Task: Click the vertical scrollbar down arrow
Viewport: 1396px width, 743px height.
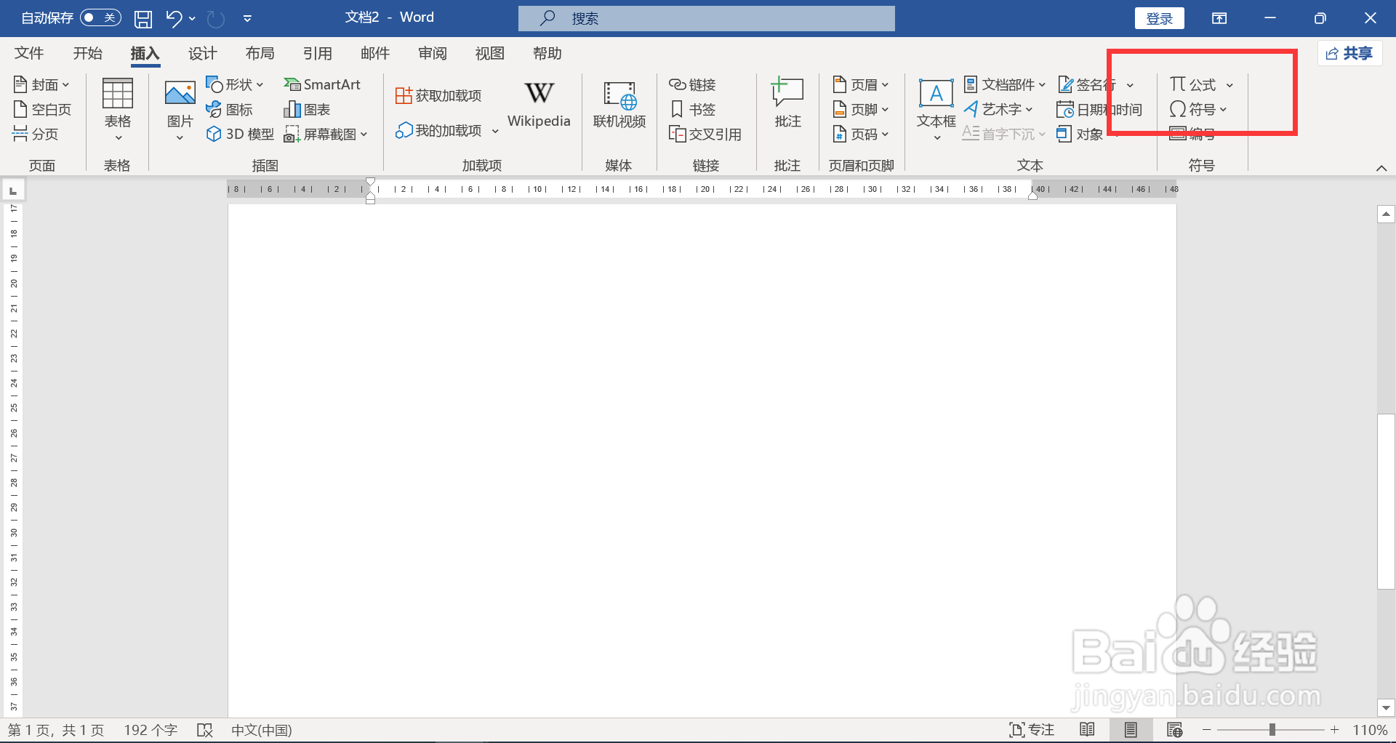Action: pos(1386,707)
